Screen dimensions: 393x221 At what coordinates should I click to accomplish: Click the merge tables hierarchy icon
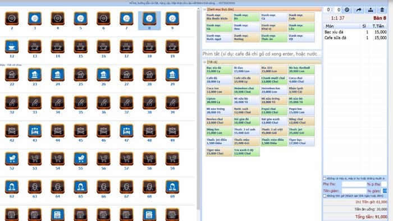371,10
